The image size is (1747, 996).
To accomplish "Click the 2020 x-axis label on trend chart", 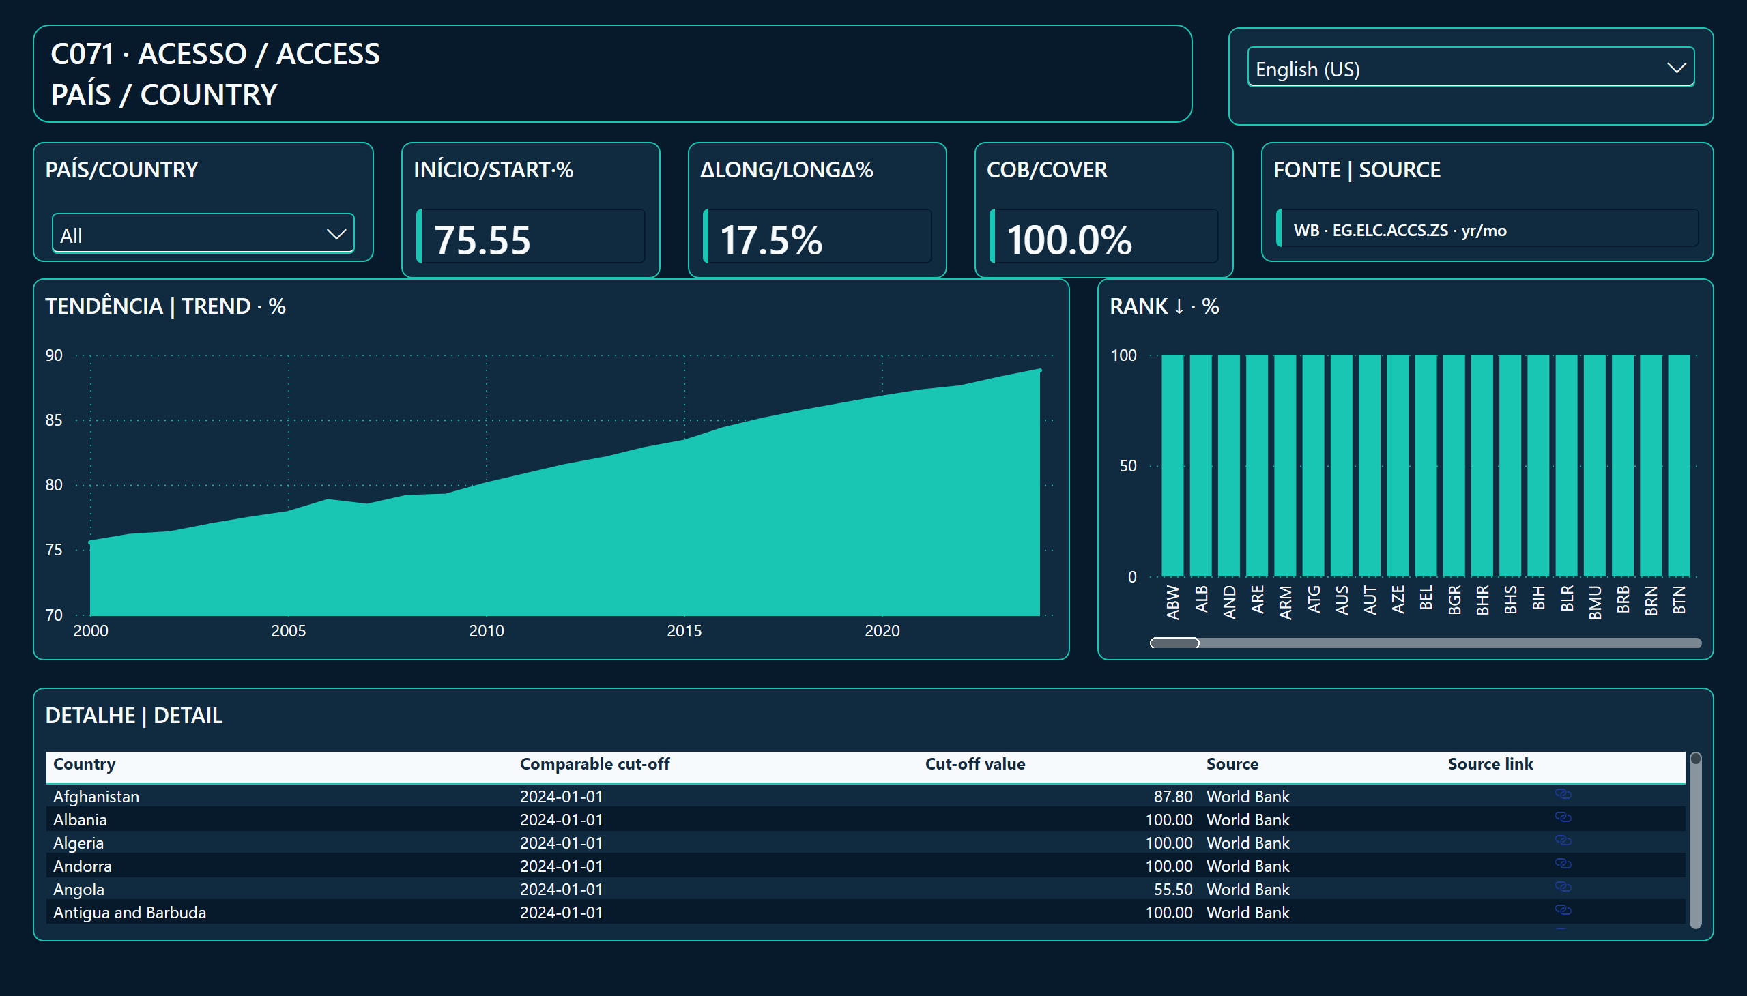I will pyautogui.click(x=882, y=631).
